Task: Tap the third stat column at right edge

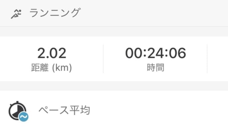Action: tap(218, 59)
